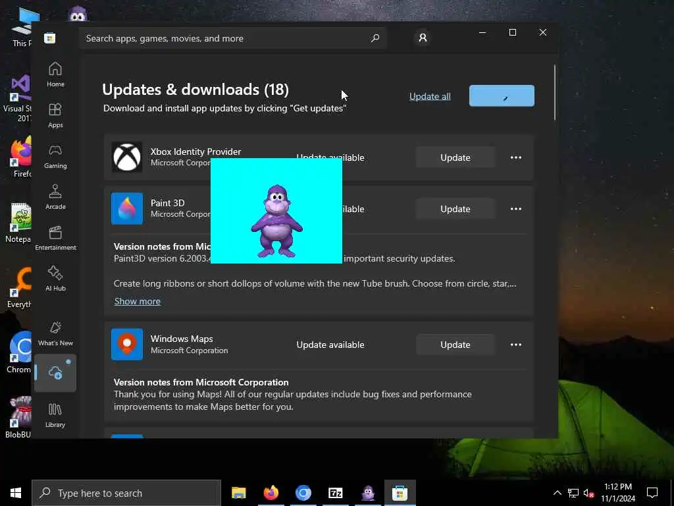Viewport: 674px width, 506px height.
Task: Click the blue Get updates button
Action: tap(502, 96)
